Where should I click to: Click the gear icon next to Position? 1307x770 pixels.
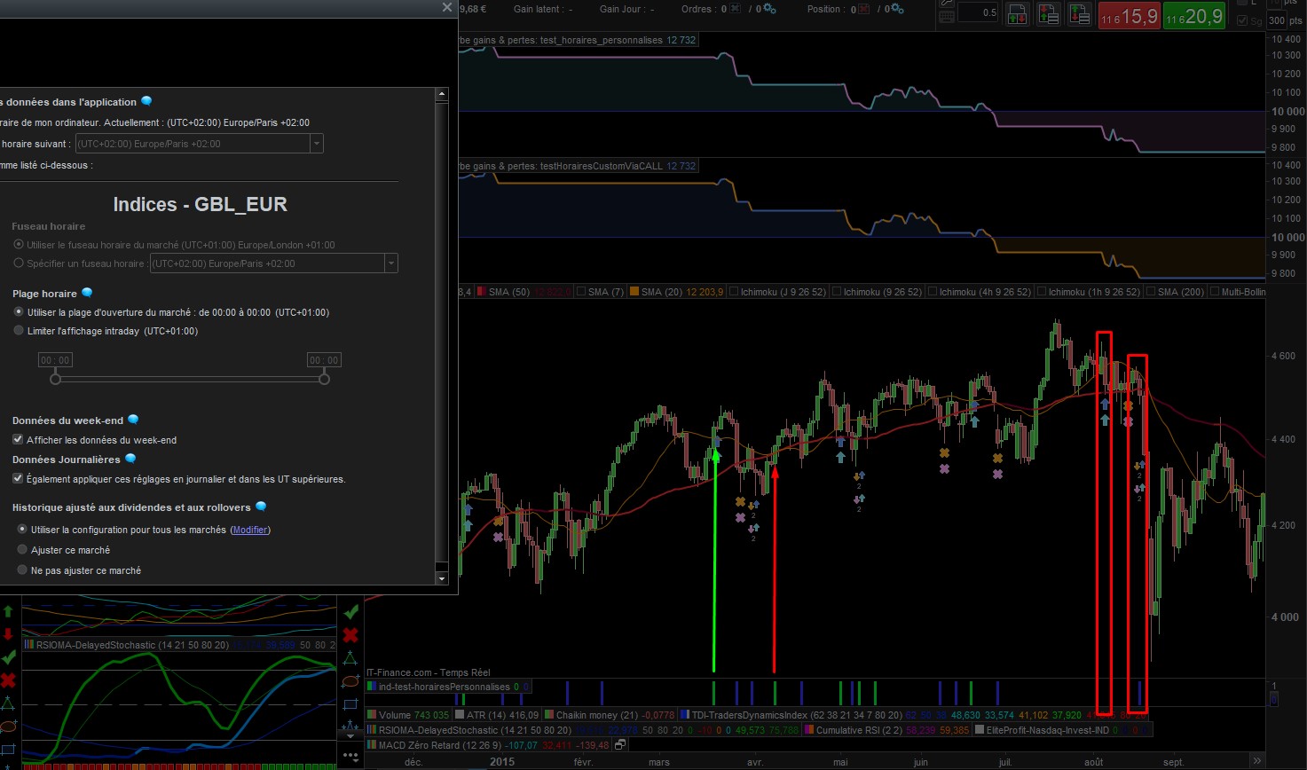point(899,9)
